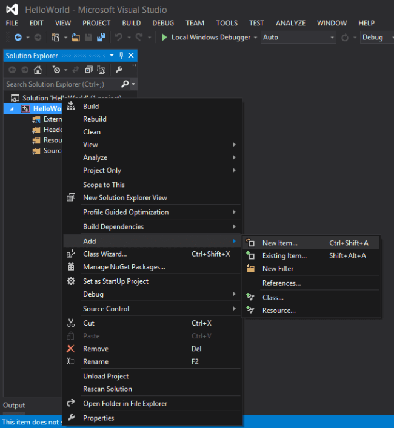Open the Local Windows Debugger dropdown arrow

coord(255,38)
